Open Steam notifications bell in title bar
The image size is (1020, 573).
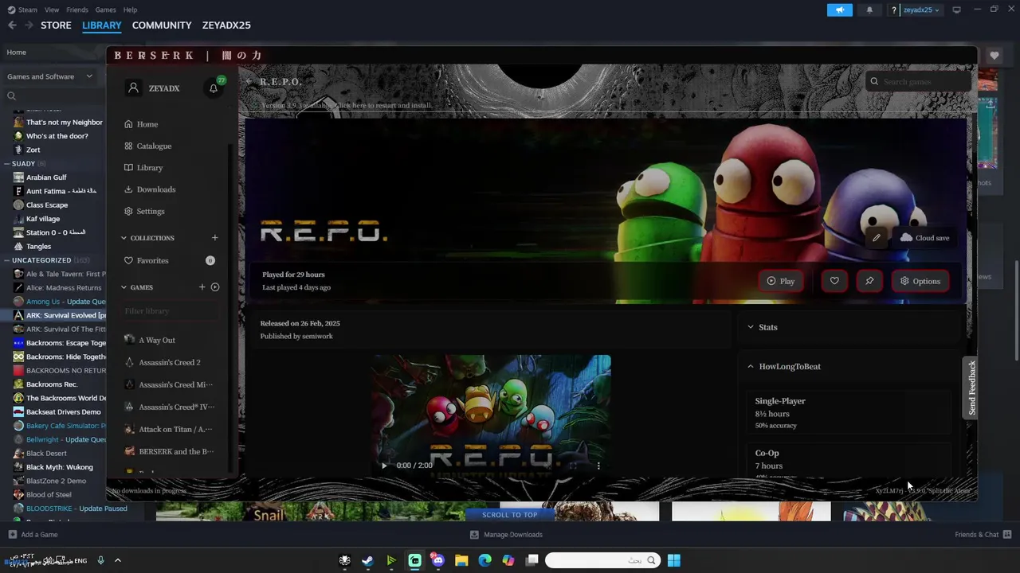(869, 10)
